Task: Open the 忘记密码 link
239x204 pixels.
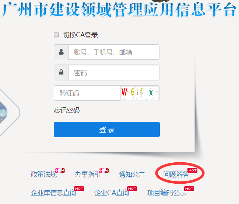Action: 67,110
